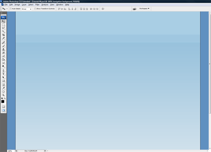Open the Analysis menu

pos(45,5)
